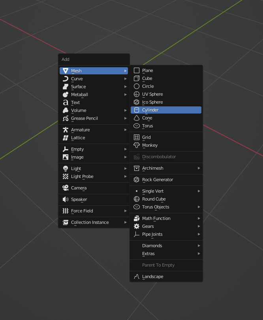
Task: Expand the Metaball submenu arrow
Action: (126, 95)
